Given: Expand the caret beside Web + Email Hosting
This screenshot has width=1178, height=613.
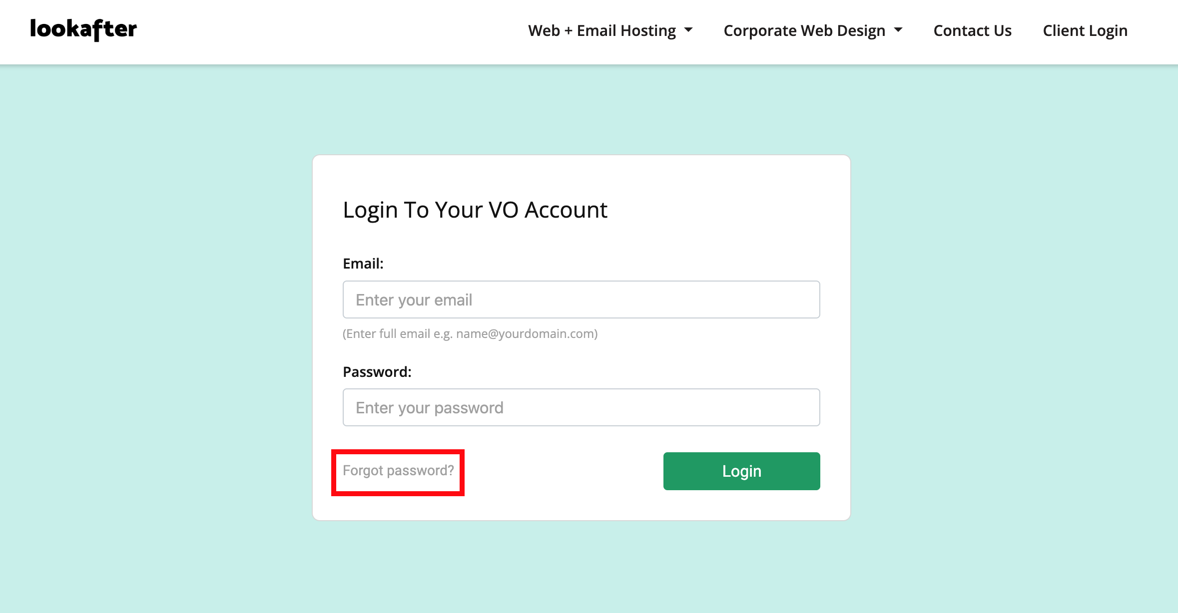Looking at the screenshot, I should pos(689,30).
